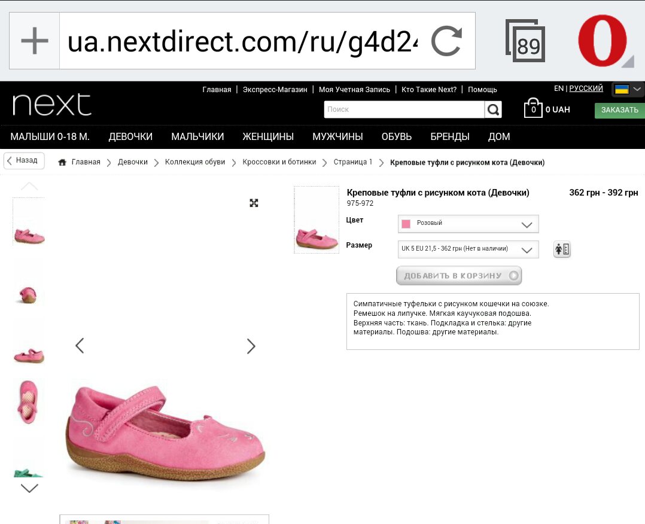Open the Цвет color dropdown
This screenshot has width=645, height=524.
point(468,224)
